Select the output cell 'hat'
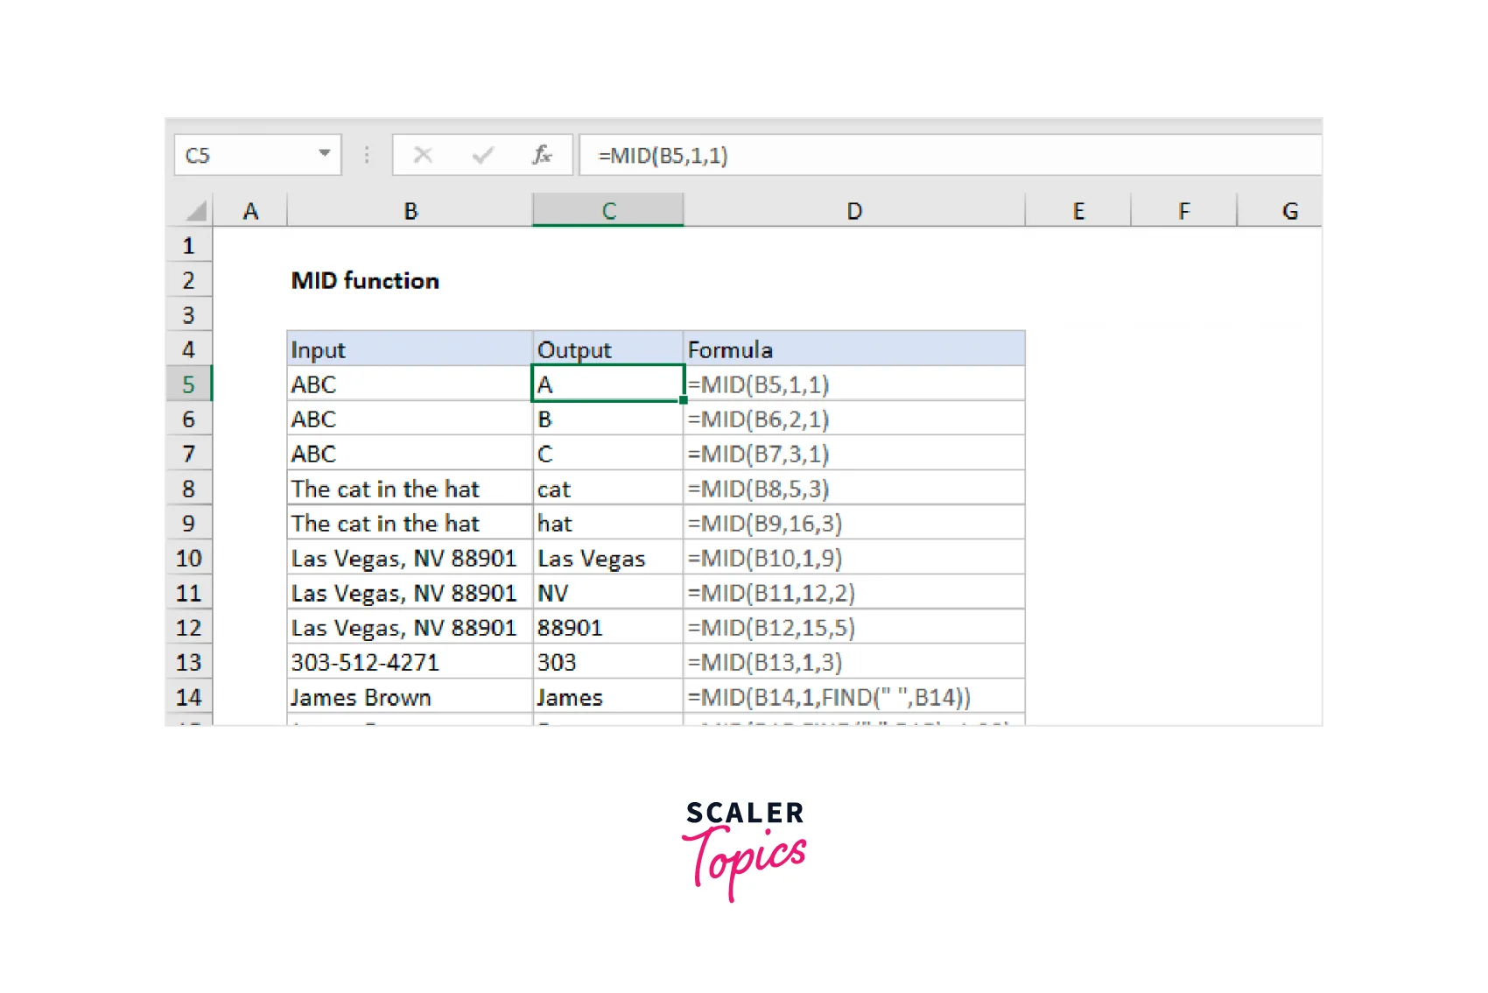This screenshot has height=993, width=1488. 607,524
